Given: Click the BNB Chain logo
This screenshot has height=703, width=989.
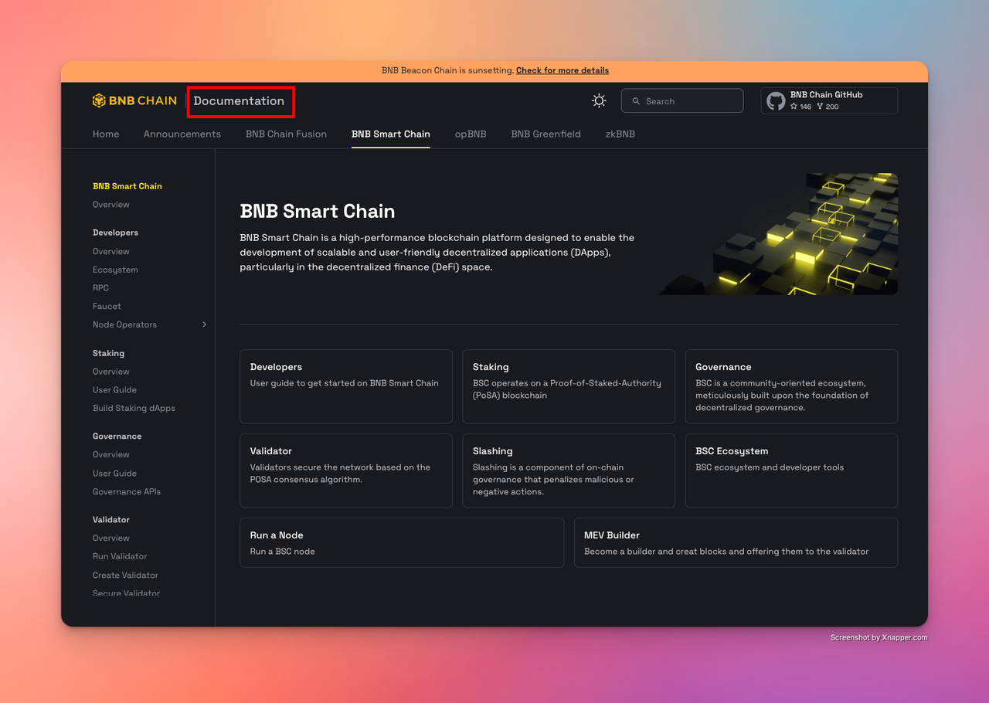Looking at the screenshot, I should tap(134, 100).
